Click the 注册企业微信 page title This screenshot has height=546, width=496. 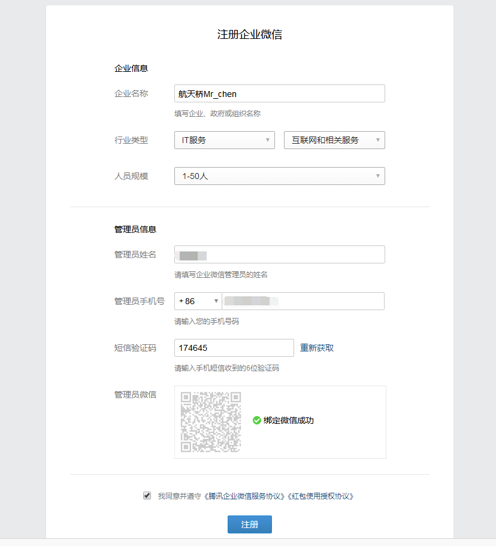250,35
